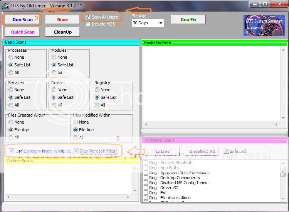289x212 pixels.
Task: Click the Additional Scans list scrollbar thumb
Action: pyautogui.click(x=283, y=171)
